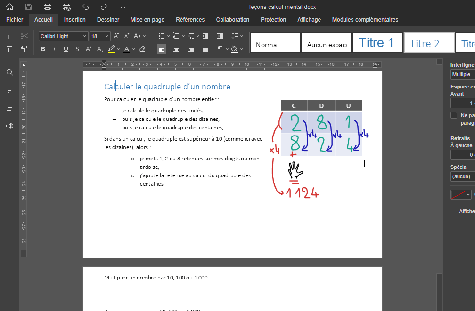475x311 pixels.
Task: Print the document using the printer icon
Action: (x=48, y=7)
